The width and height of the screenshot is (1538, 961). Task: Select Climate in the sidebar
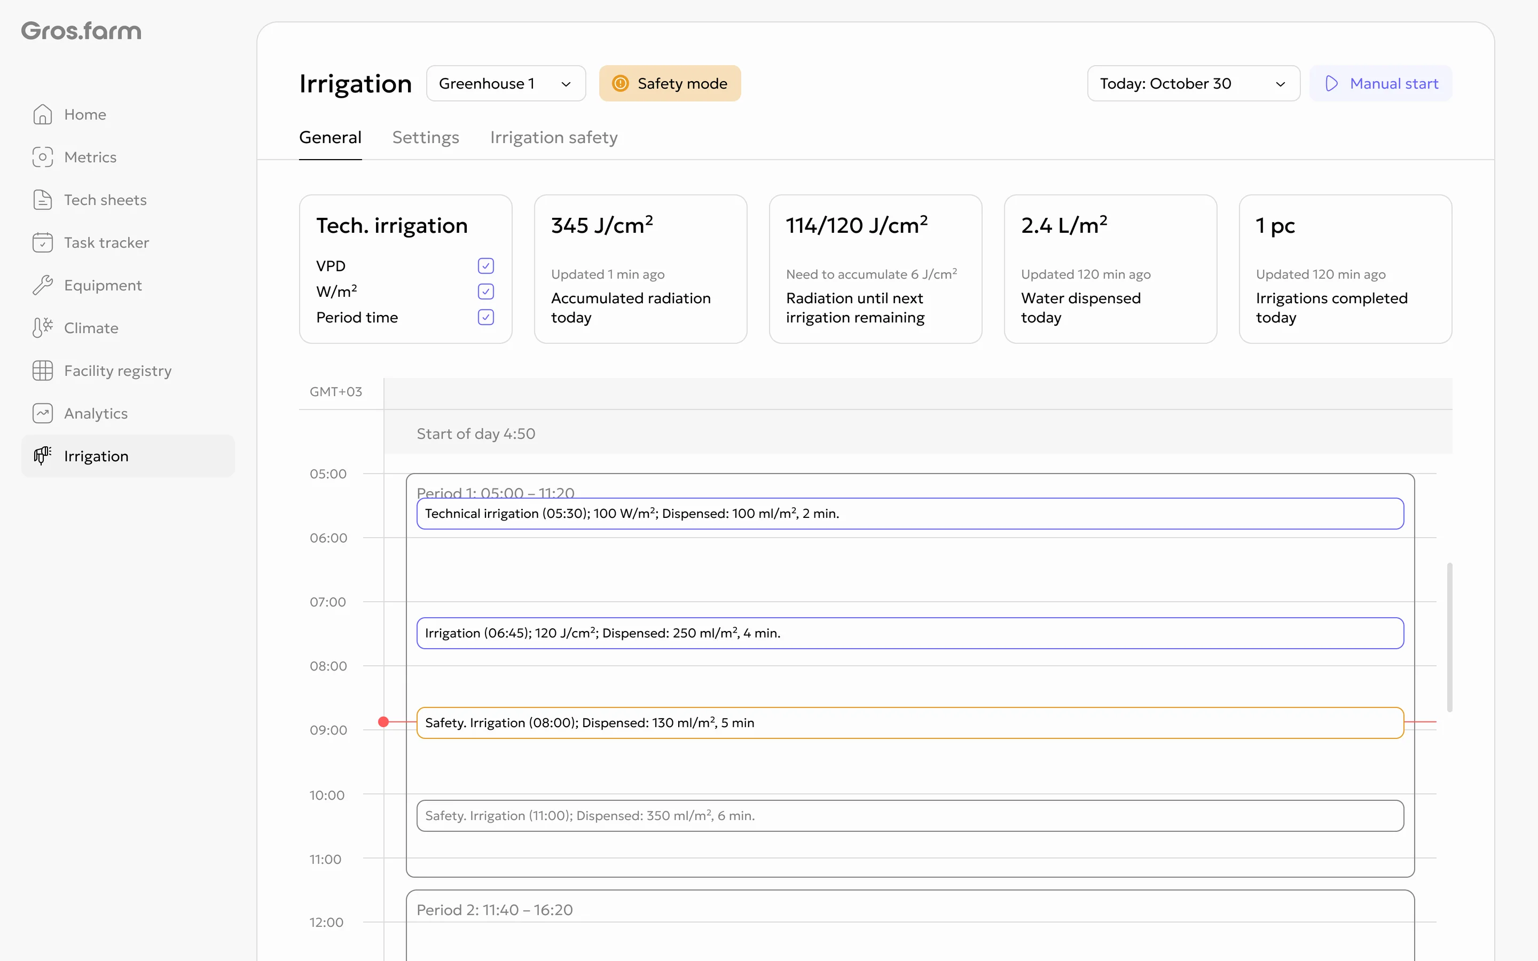pyautogui.click(x=128, y=328)
